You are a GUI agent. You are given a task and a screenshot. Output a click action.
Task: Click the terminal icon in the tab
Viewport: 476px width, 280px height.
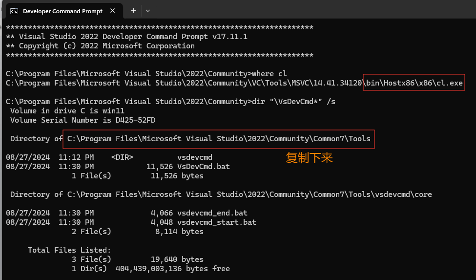(x=15, y=11)
